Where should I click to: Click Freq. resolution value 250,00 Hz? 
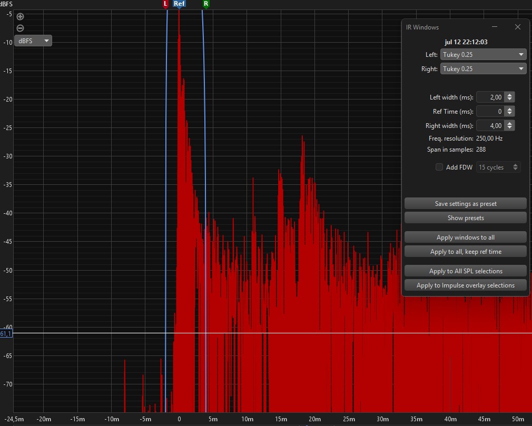489,138
